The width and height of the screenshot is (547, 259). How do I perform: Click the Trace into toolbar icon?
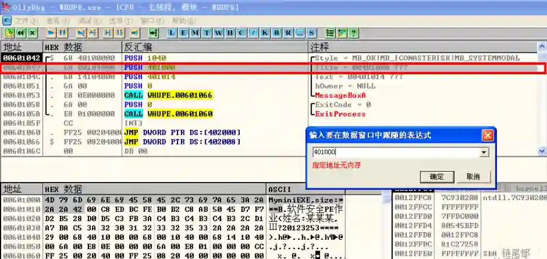click(108, 33)
